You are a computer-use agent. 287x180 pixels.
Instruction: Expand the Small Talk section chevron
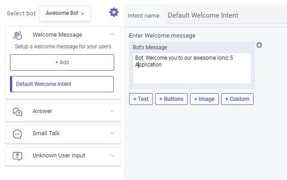pyautogui.click(x=112, y=133)
